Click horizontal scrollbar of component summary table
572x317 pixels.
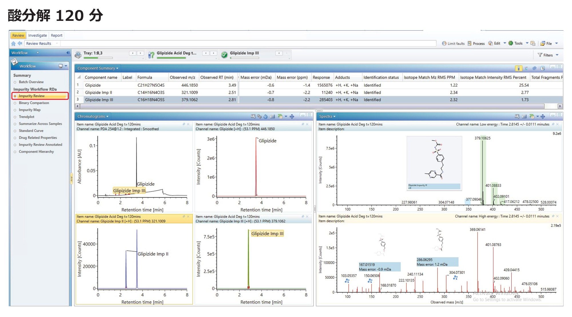(312, 106)
